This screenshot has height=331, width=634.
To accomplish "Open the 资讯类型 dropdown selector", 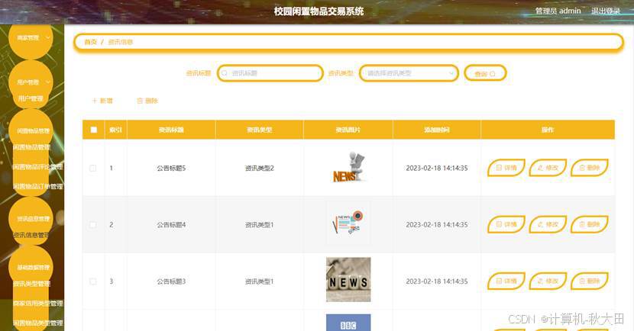I will [x=409, y=73].
